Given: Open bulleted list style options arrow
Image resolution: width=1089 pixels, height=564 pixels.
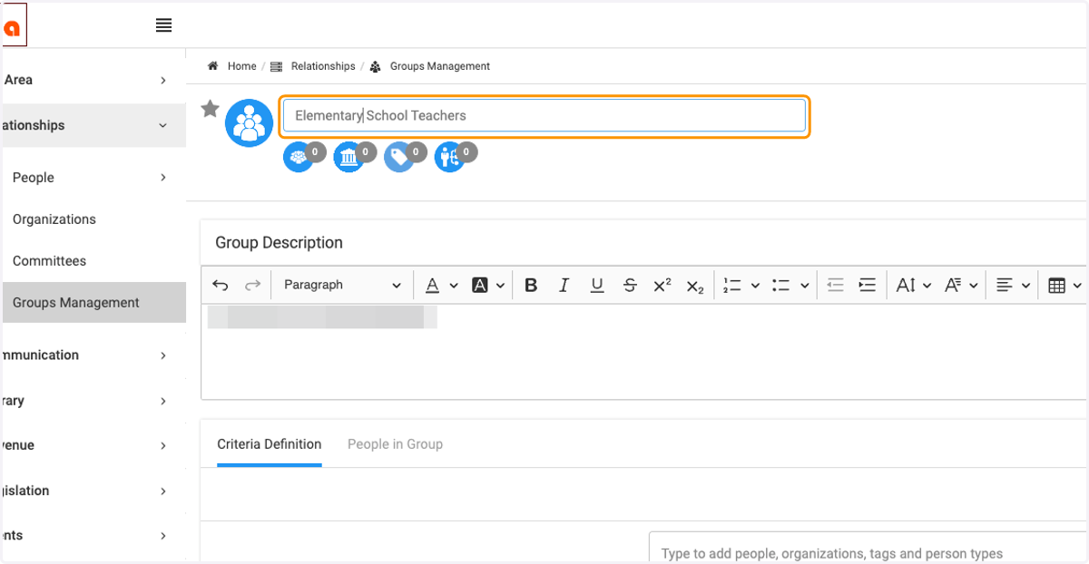Looking at the screenshot, I should pyautogui.click(x=804, y=286).
